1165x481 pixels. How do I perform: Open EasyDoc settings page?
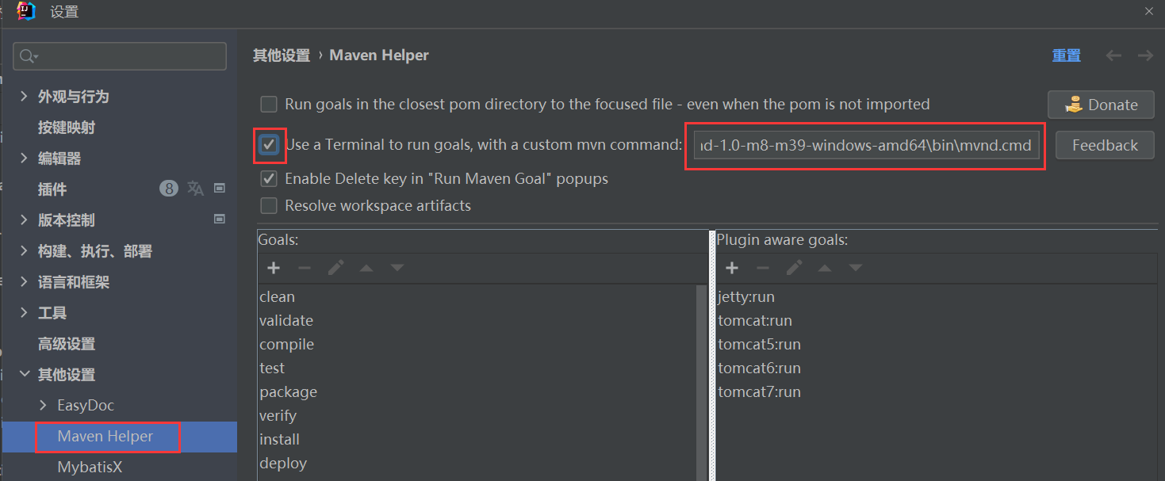pyautogui.click(x=86, y=405)
